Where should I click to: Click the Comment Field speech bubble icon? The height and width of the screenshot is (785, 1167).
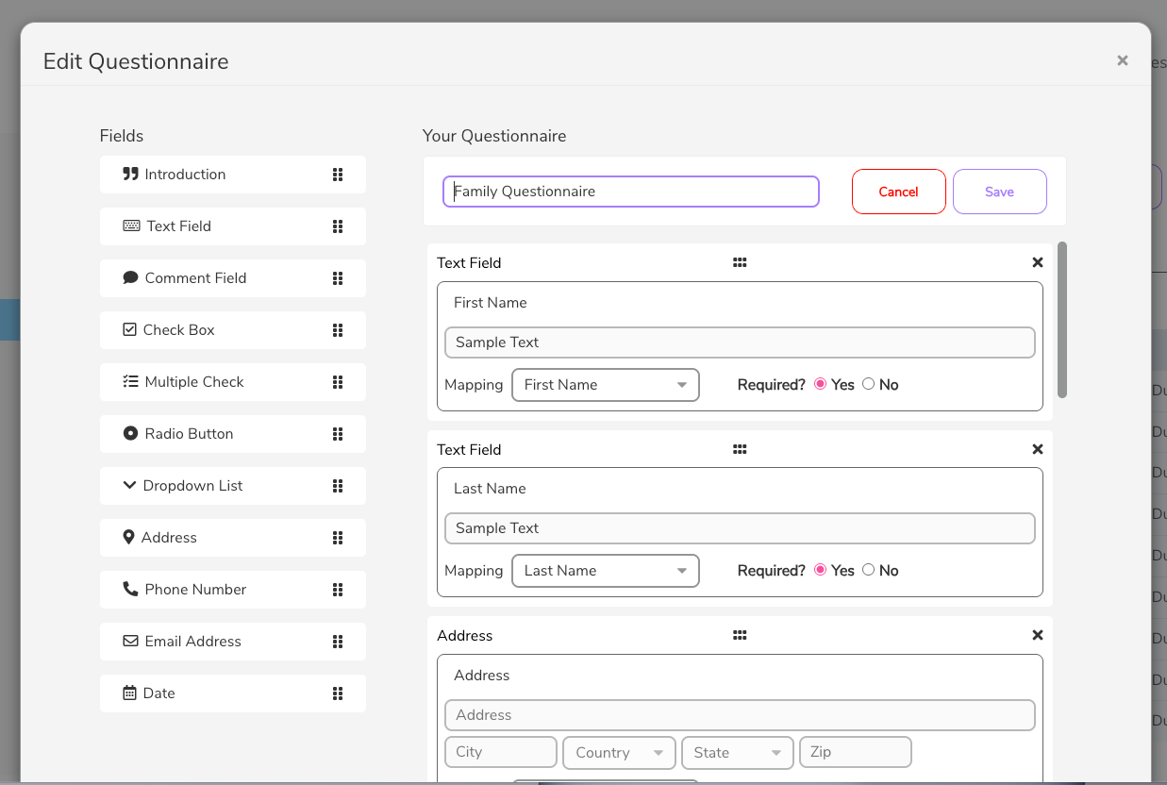click(x=130, y=278)
